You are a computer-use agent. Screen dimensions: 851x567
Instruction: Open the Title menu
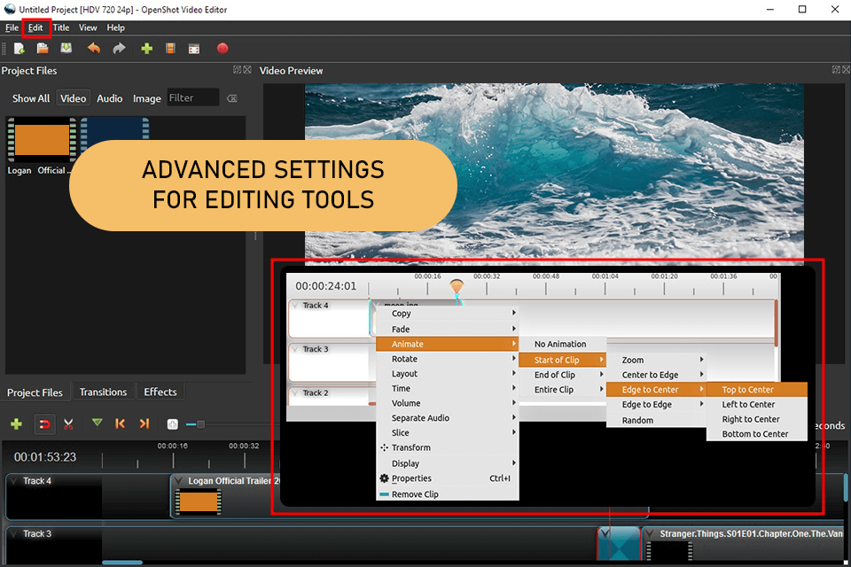[61, 27]
